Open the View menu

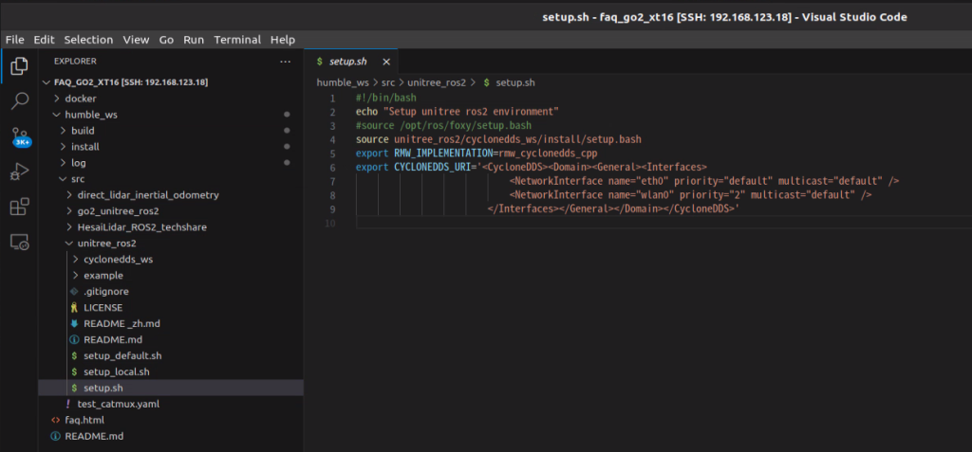[136, 40]
